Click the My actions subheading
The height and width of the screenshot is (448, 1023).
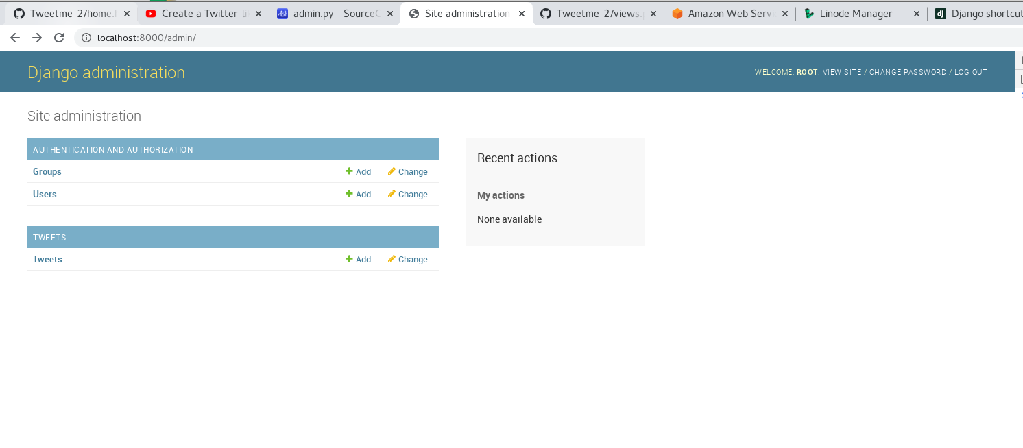pos(501,195)
